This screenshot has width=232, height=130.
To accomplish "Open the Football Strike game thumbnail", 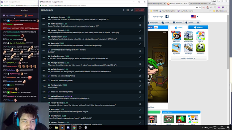I will pyautogui.click(x=188, y=36).
